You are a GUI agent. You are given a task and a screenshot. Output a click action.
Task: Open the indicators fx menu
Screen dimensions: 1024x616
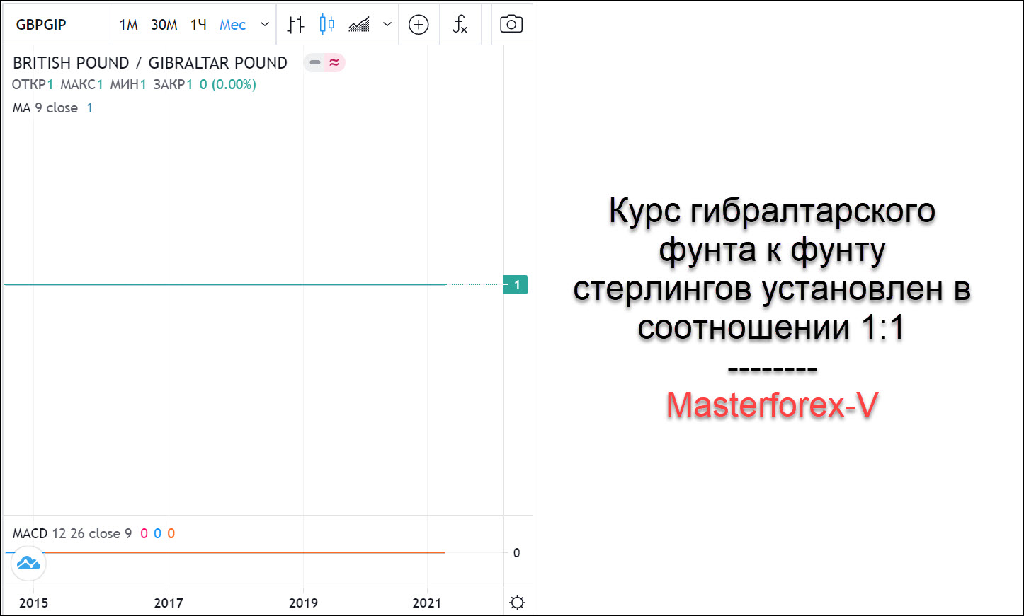coord(460,25)
